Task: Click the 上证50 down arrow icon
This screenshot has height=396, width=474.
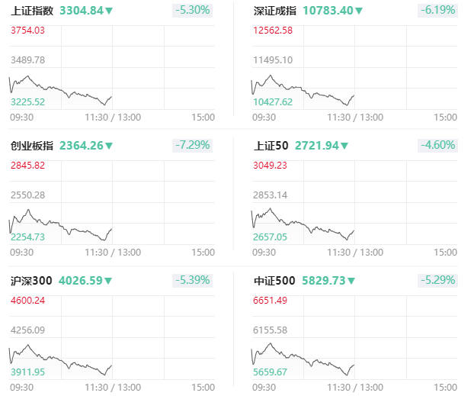Action: coord(344,146)
